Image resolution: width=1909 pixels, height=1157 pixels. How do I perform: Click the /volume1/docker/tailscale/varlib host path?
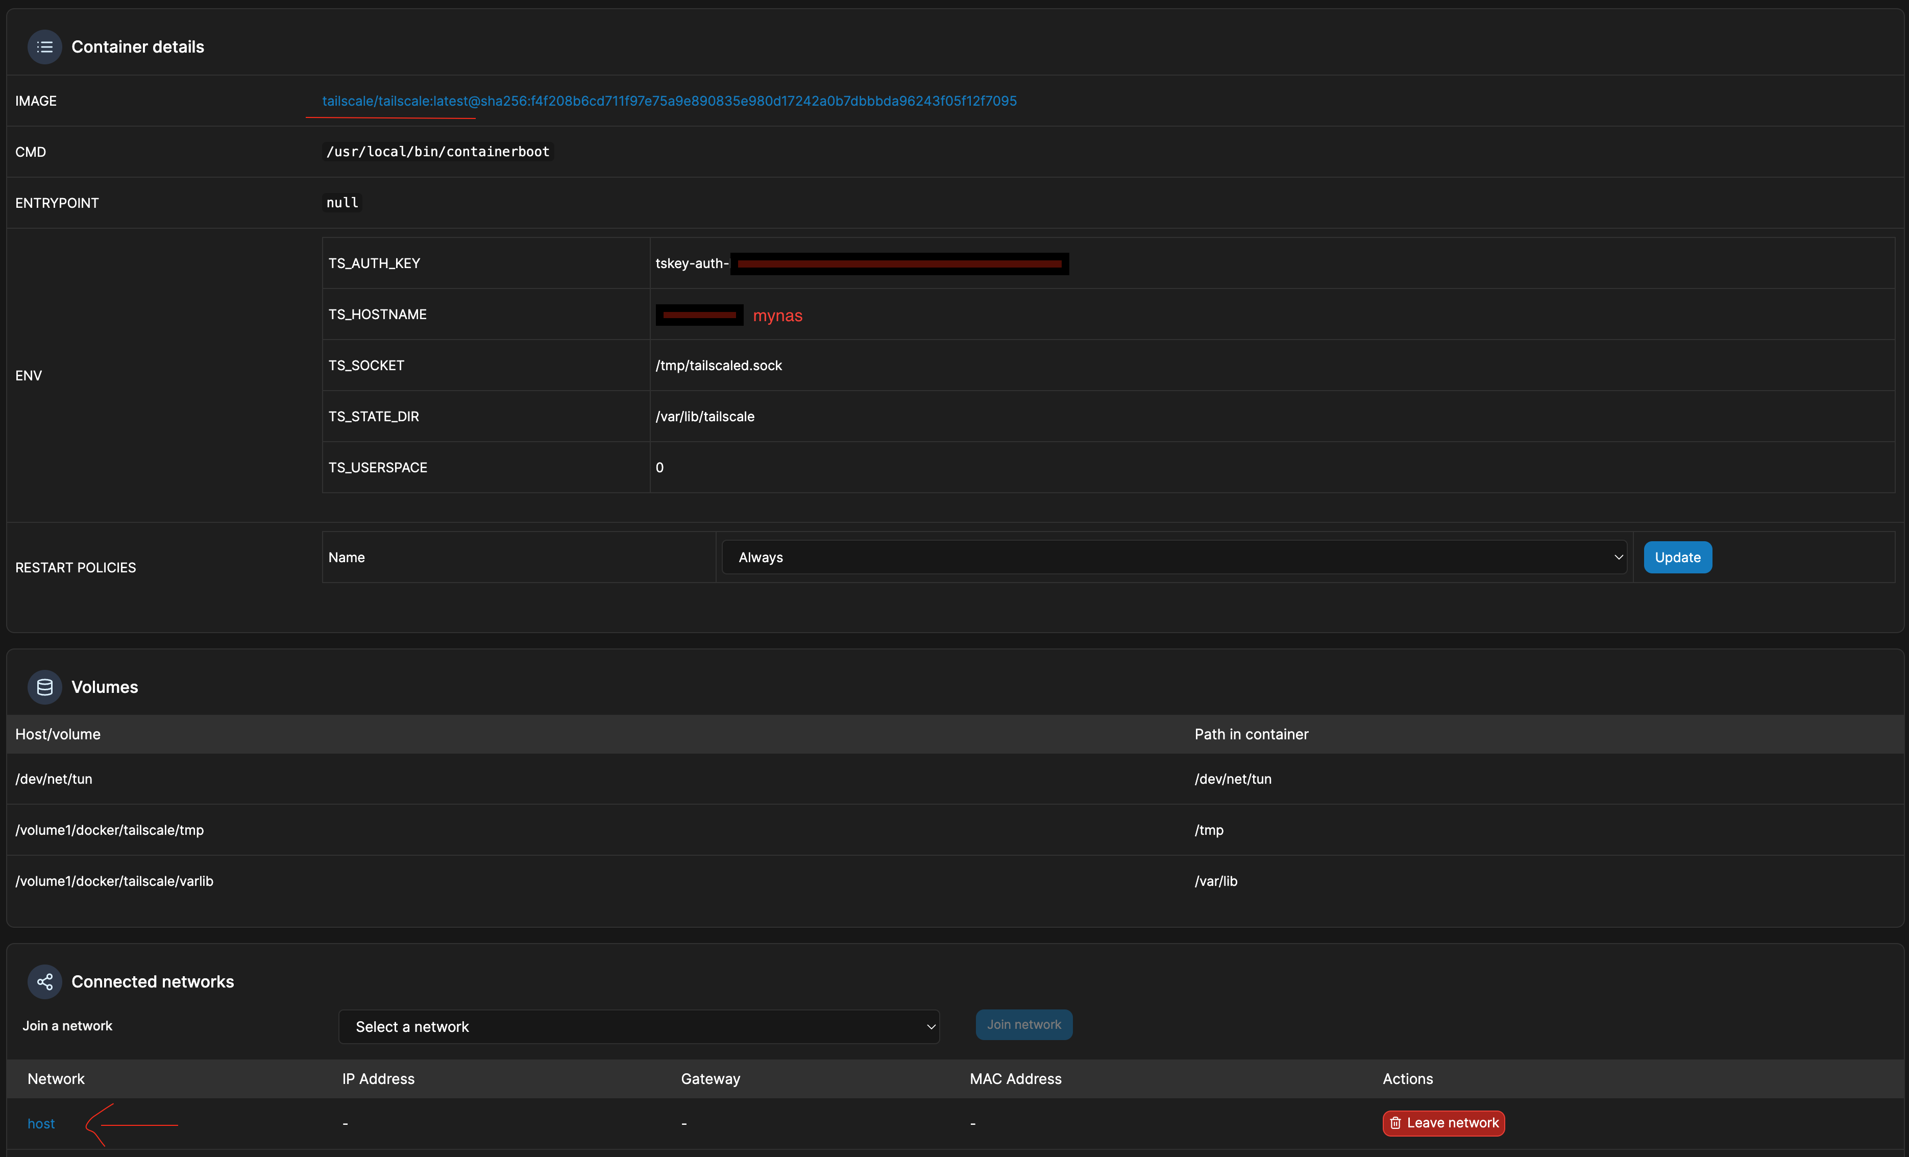pos(114,881)
